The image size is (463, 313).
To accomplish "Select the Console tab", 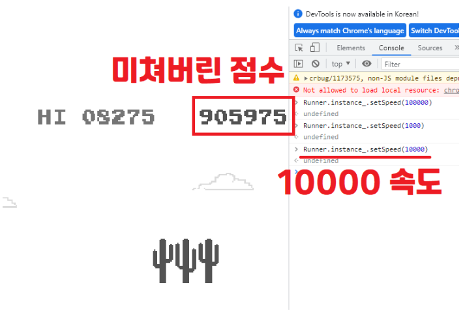I will (x=391, y=48).
